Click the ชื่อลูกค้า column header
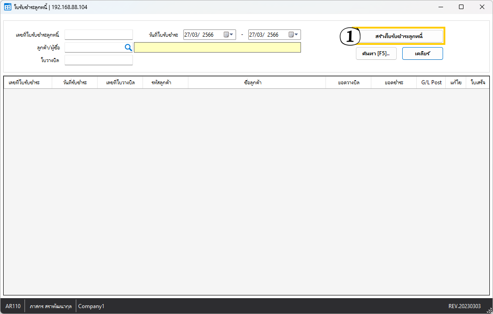Image resolution: width=493 pixels, height=314 pixels. (x=256, y=82)
